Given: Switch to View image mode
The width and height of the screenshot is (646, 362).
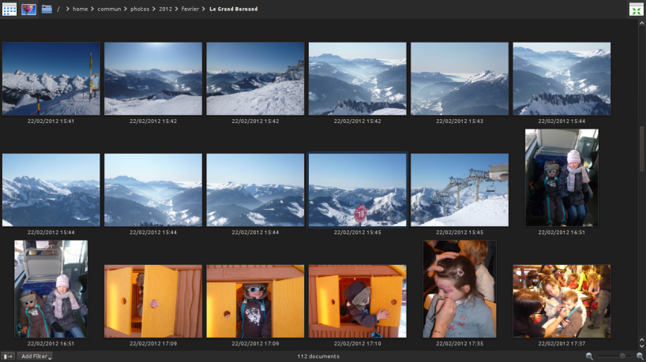Looking at the screenshot, I should [x=28, y=9].
